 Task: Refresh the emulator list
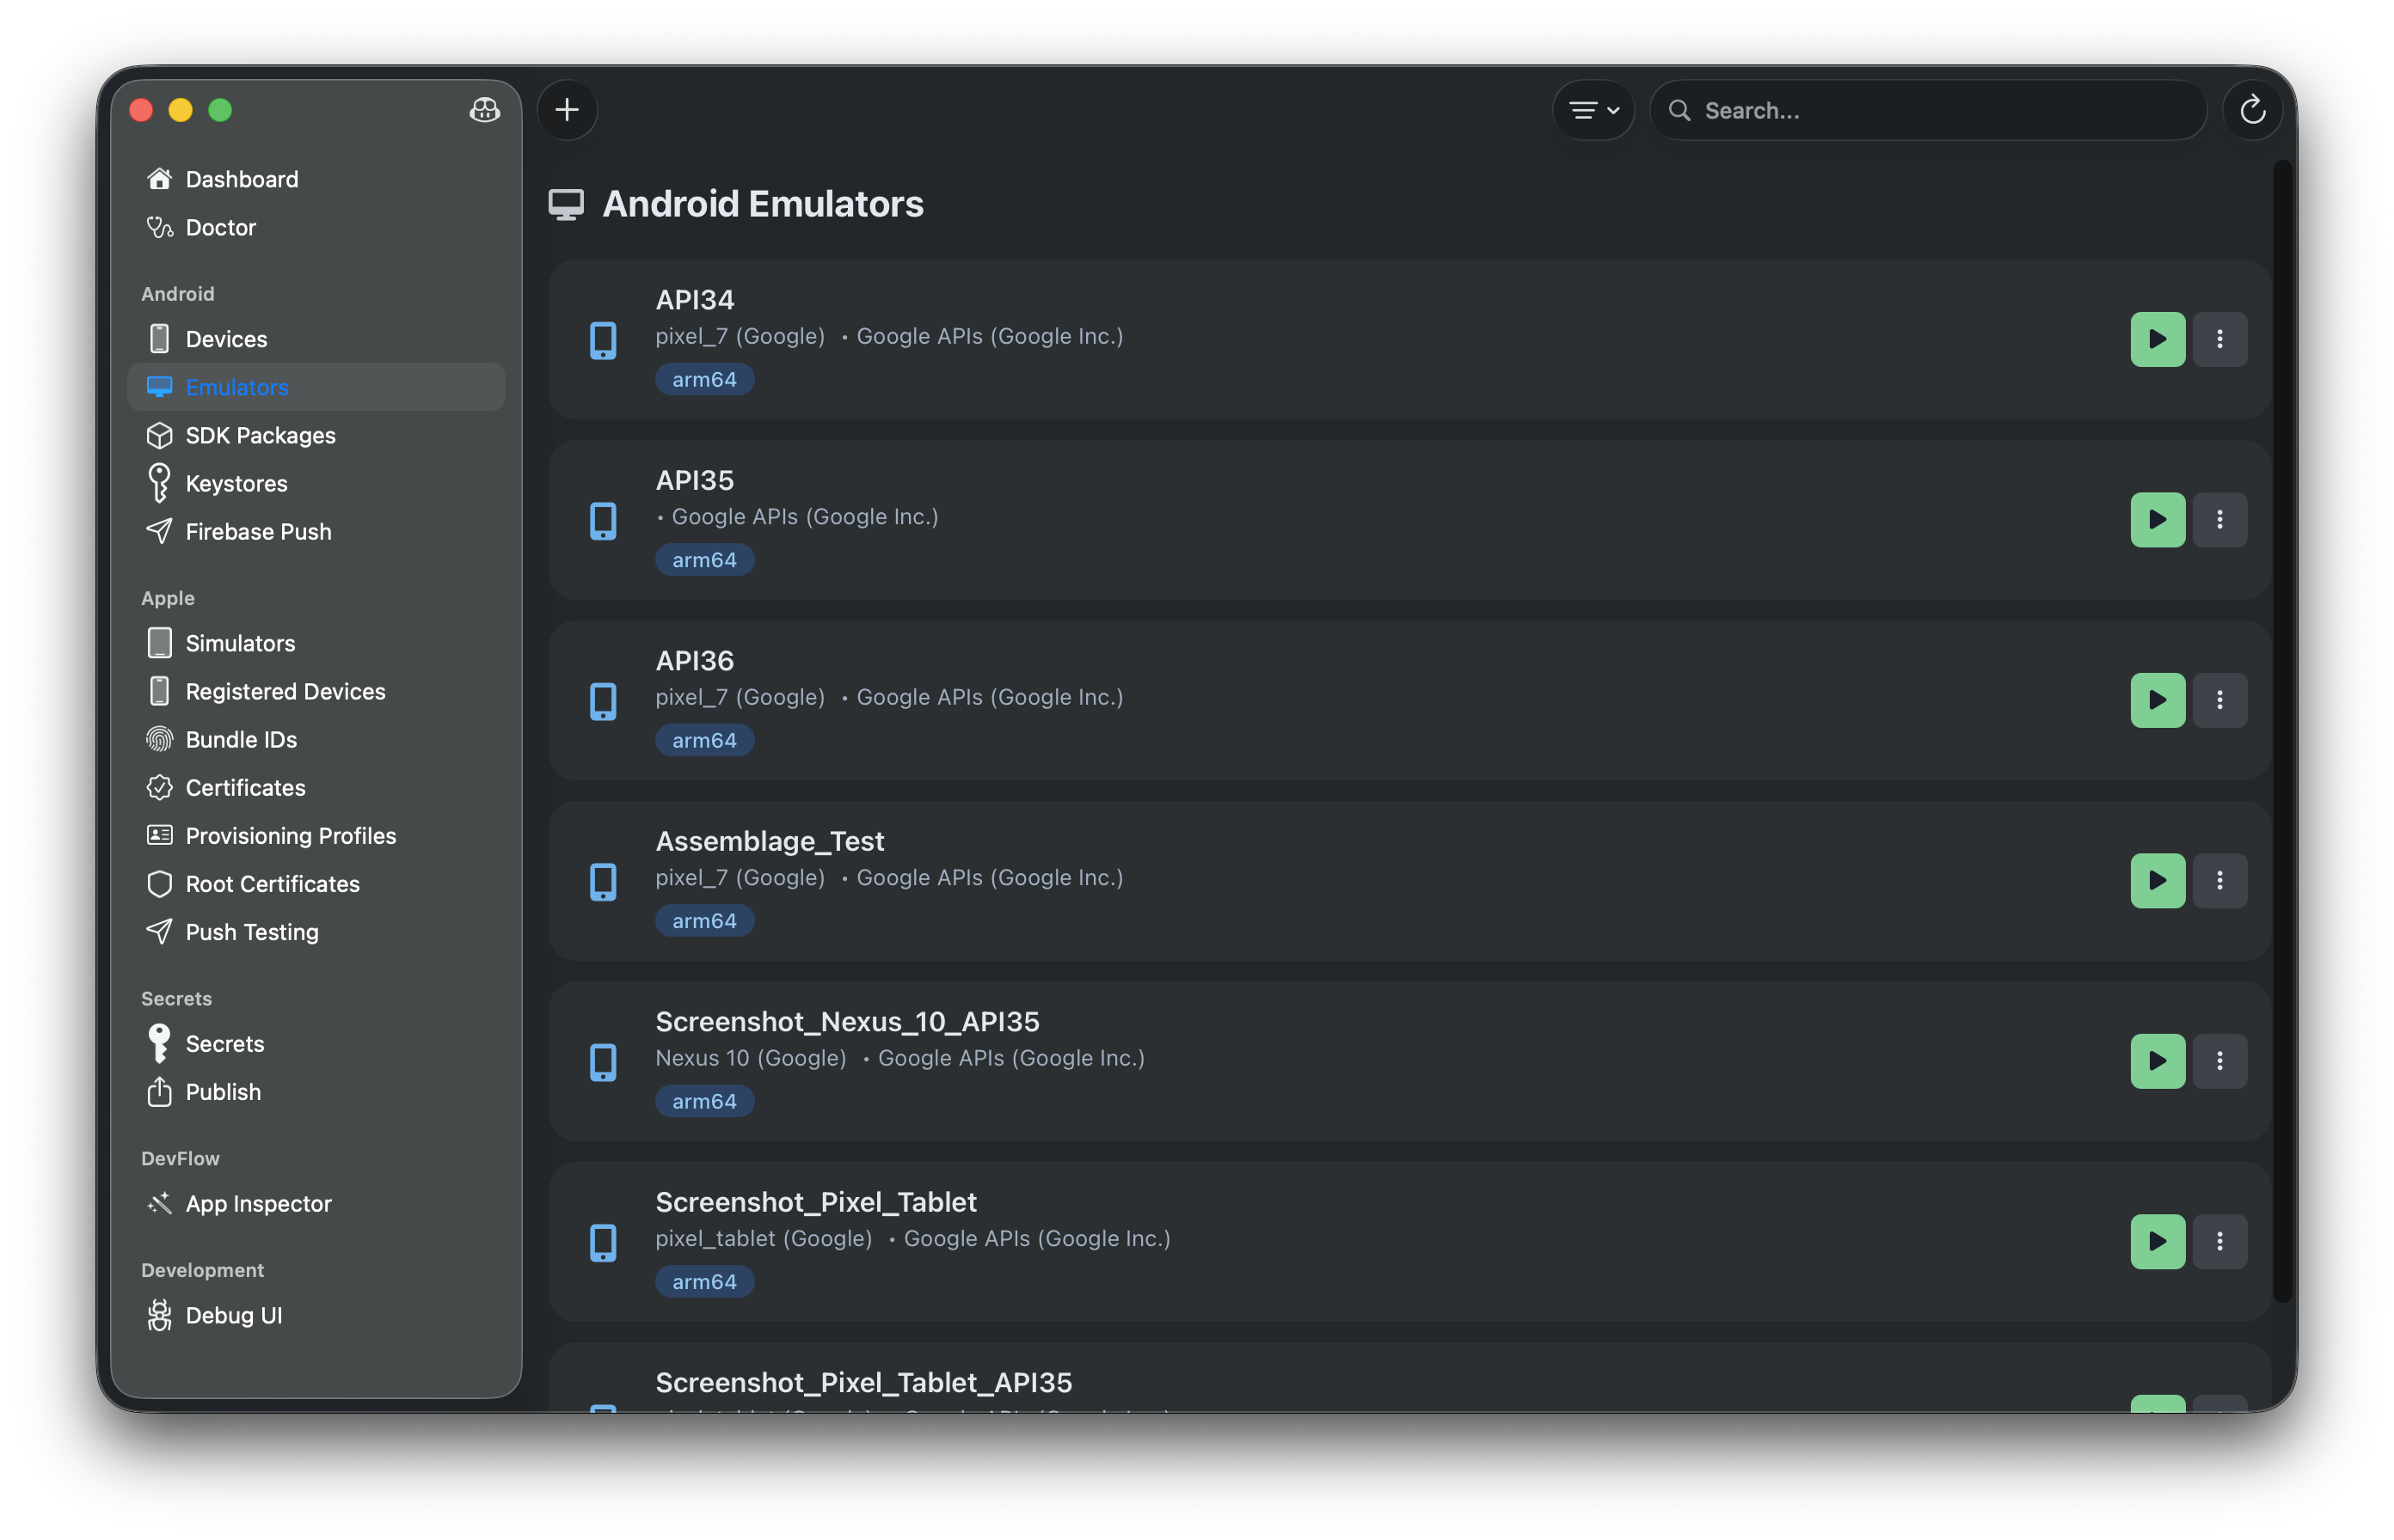point(2252,110)
